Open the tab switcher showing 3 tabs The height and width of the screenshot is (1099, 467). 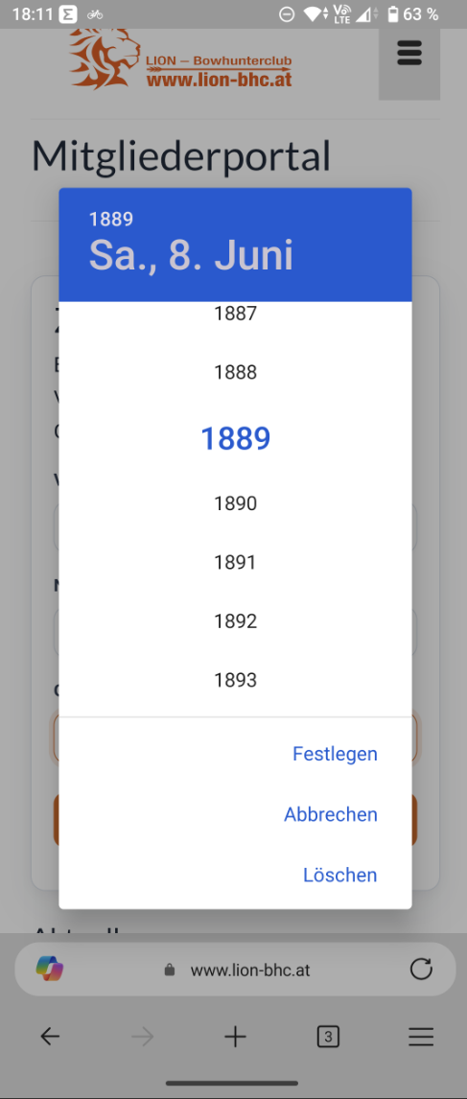click(327, 1037)
